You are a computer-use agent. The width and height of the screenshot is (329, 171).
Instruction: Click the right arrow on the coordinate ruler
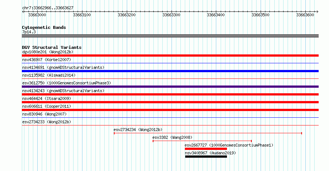(318, 12)
